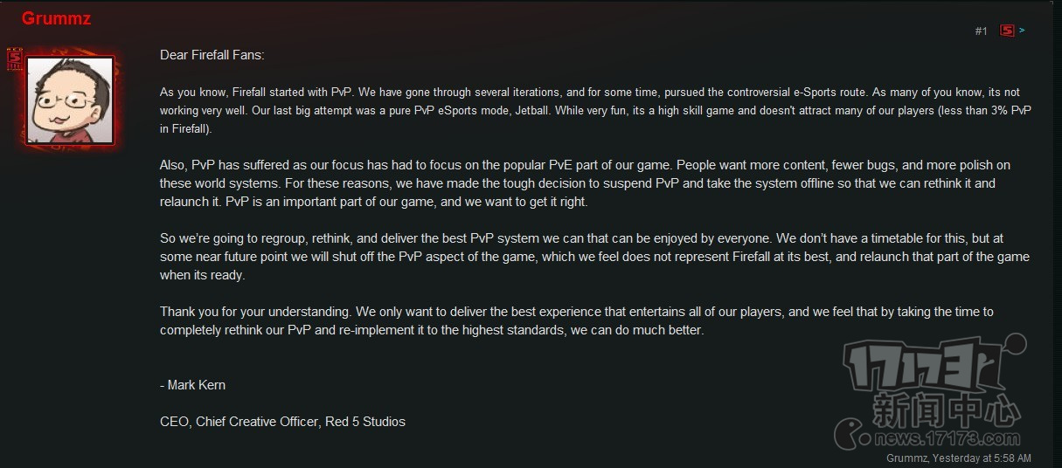Click the "Dear Firefall Fans:" greeting
This screenshot has height=468, width=1062.
212,55
